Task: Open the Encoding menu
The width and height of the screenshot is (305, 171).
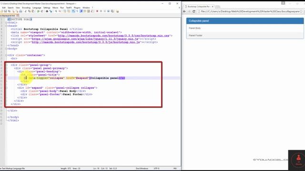Action: (26, 8)
